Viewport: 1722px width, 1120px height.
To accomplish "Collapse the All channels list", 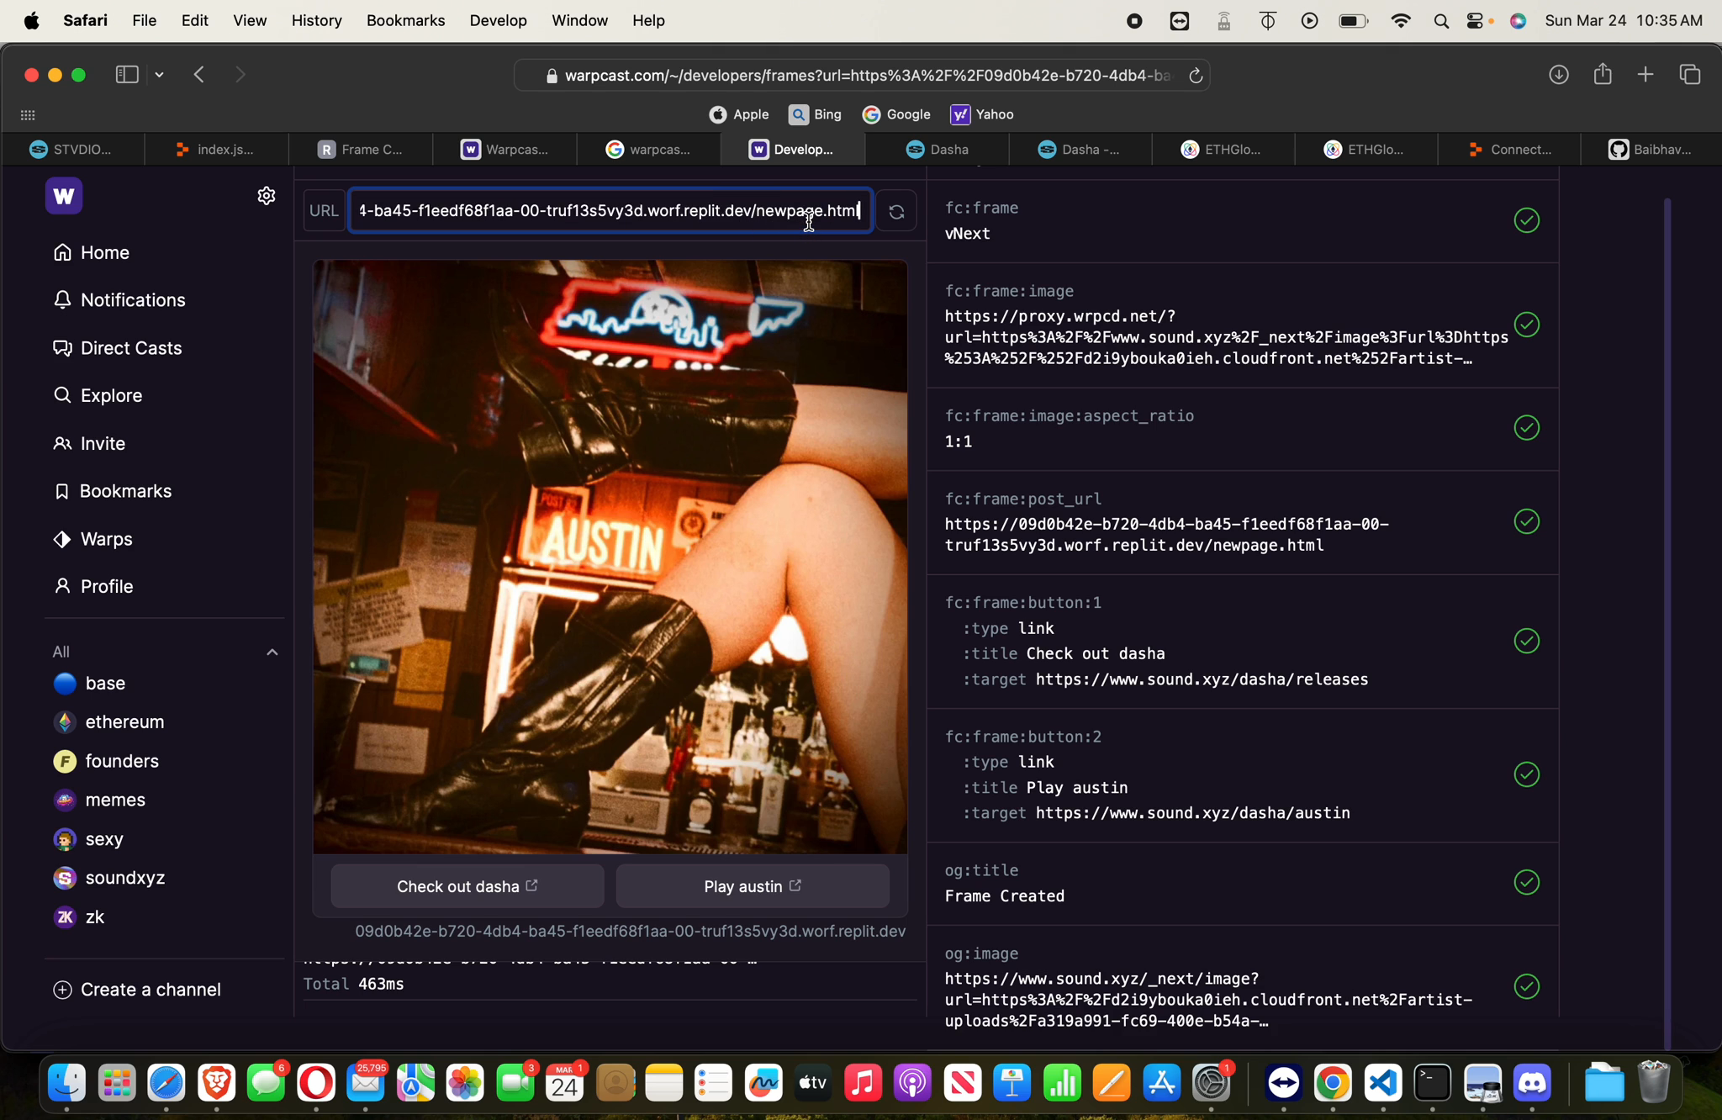I will coord(272,652).
